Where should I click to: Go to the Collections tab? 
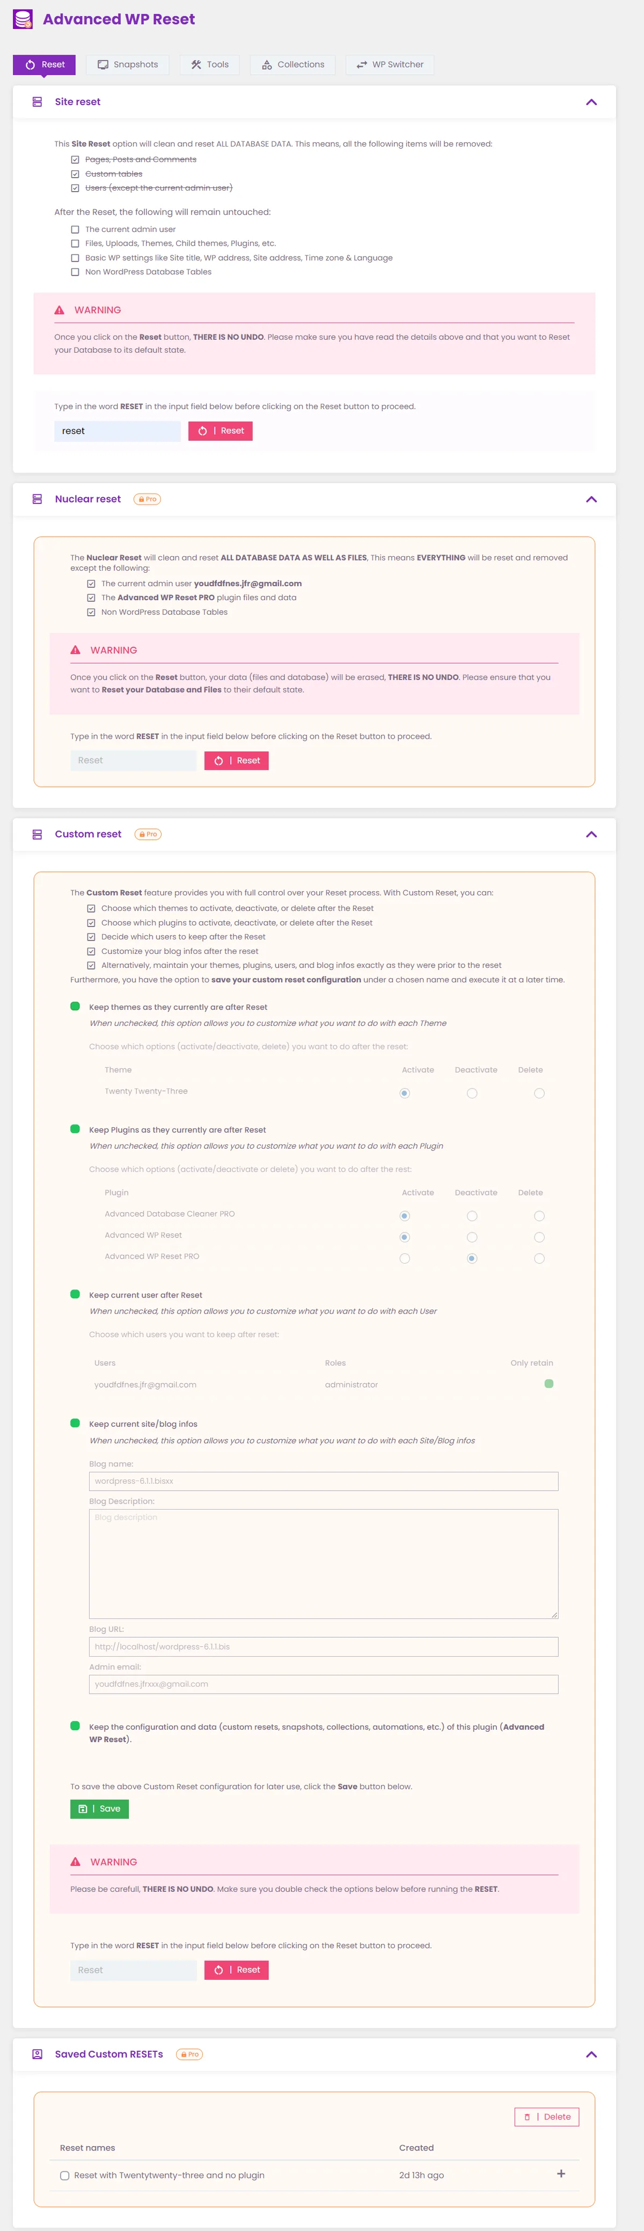[292, 65]
